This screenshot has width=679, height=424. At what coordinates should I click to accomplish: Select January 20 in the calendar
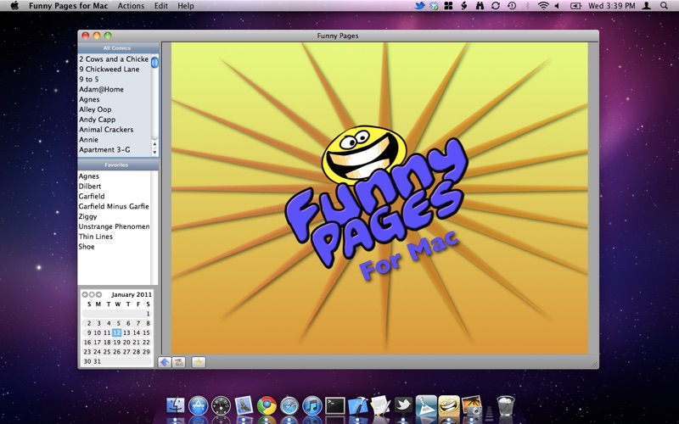click(126, 342)
